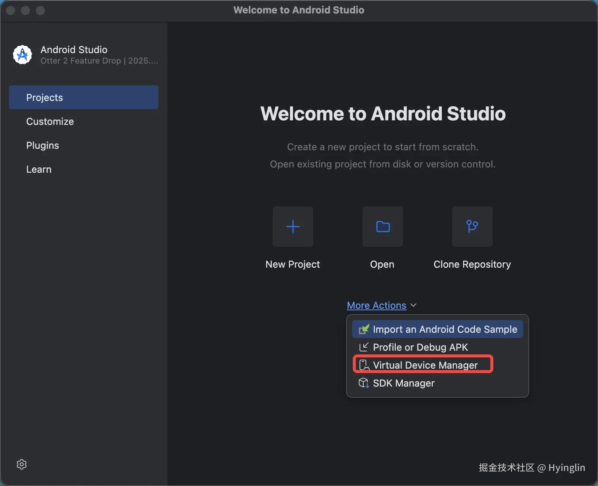The height and width of the screenshot is (486, 598).
Task: Launch SDK Manager from the menu
Action: coord(437,383)
